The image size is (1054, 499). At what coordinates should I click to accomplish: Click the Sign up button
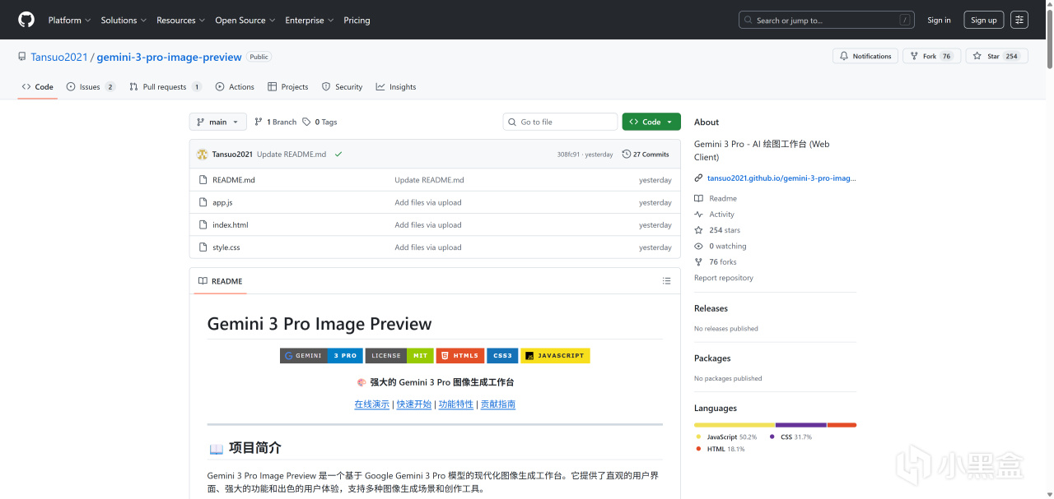pos(983,20)
